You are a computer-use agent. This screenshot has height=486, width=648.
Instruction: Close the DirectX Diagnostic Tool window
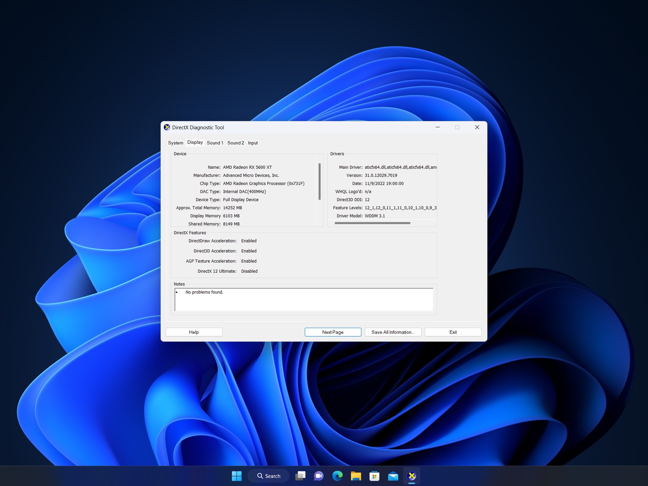(477, 127)
